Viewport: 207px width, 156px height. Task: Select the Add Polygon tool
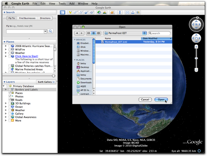click(76, 12)
